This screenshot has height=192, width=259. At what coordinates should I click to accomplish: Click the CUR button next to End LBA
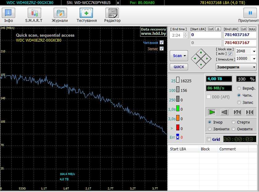[244, 29]
